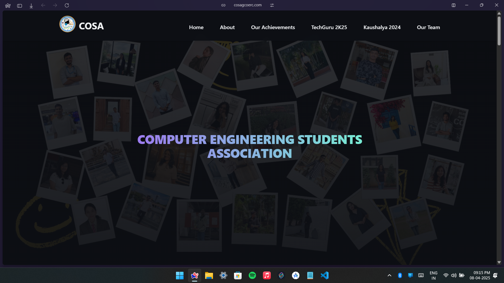Launch Visual Studio Code from taskbar
Screen dimensions: 504x283
[x=325, y=275]
